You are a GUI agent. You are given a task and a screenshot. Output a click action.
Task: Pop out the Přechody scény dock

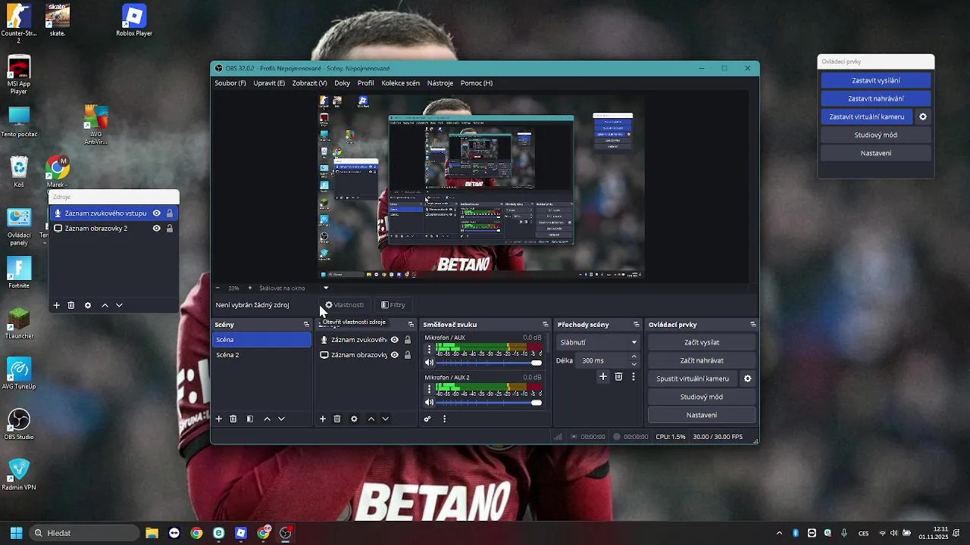pyautogui.click(x=636, y=325)
